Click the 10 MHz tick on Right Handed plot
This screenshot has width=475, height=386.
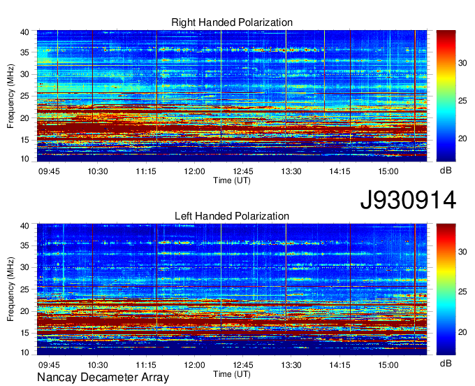coord(24,159)
